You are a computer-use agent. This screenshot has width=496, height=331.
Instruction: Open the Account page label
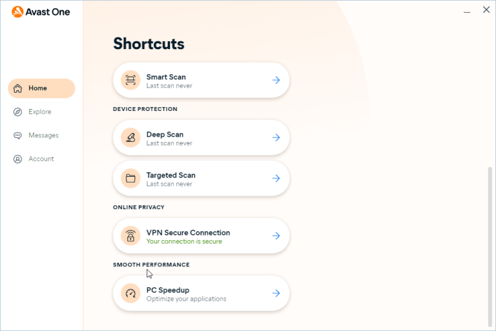(41, 159)
